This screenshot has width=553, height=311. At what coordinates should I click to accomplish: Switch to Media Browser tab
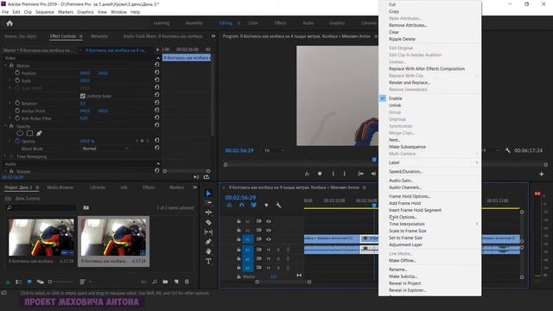pyautogui.click(x=60, y=187)
